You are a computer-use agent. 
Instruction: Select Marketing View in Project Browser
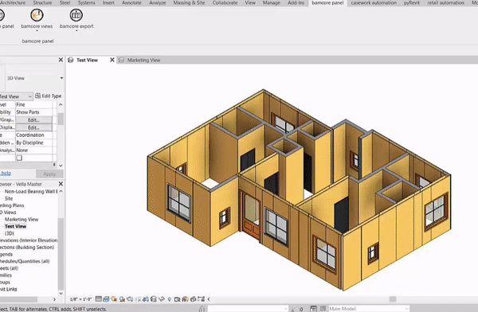click(x=22, y=219)
